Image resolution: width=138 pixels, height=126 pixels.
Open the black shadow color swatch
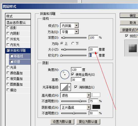click(x=96, y=107)
